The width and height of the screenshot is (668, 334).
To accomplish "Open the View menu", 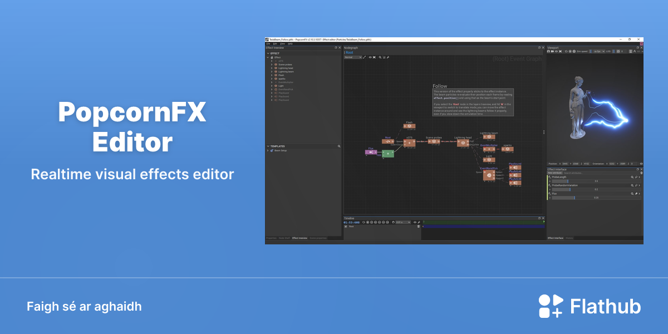I will coord(283,44).
